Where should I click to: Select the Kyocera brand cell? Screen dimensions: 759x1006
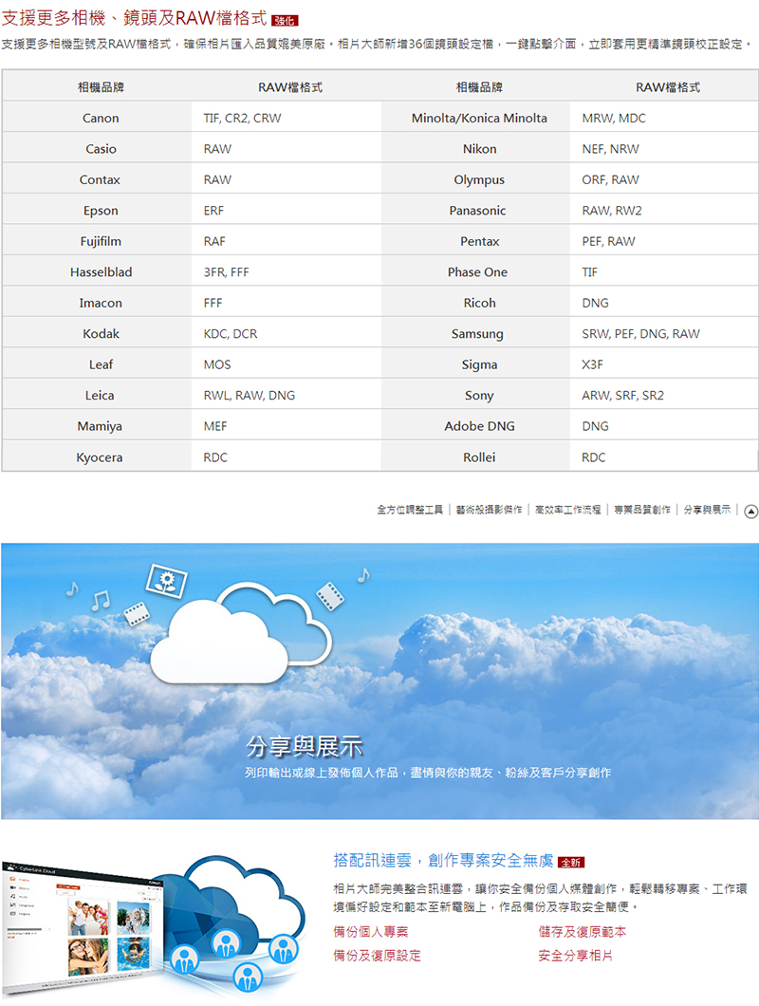click(x=97, y=456)
